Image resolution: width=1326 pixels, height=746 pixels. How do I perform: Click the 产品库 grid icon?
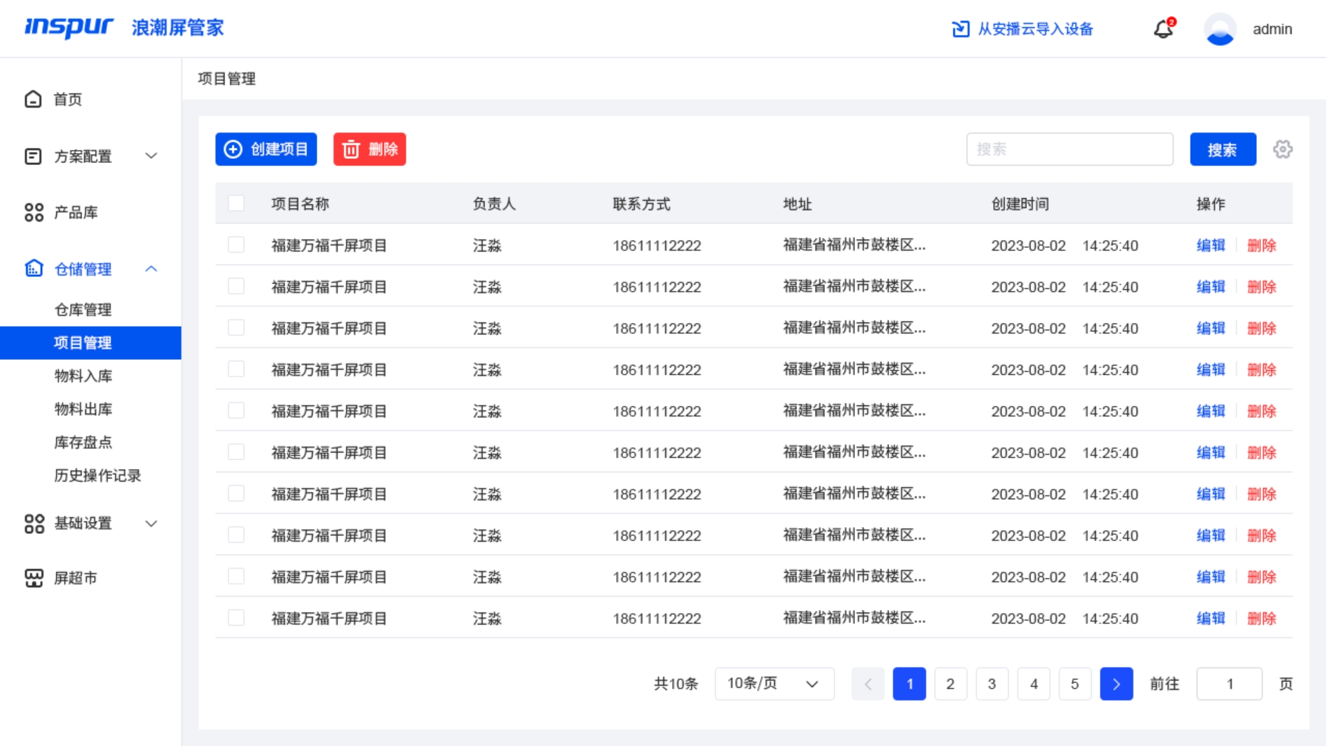(34, 212)
